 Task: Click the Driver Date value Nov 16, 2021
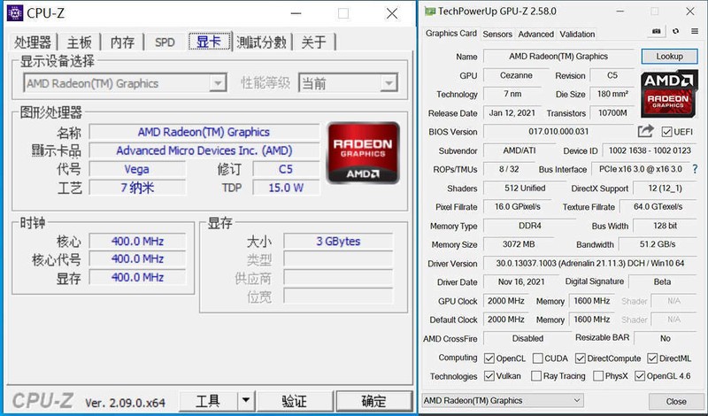coord(521,281)
